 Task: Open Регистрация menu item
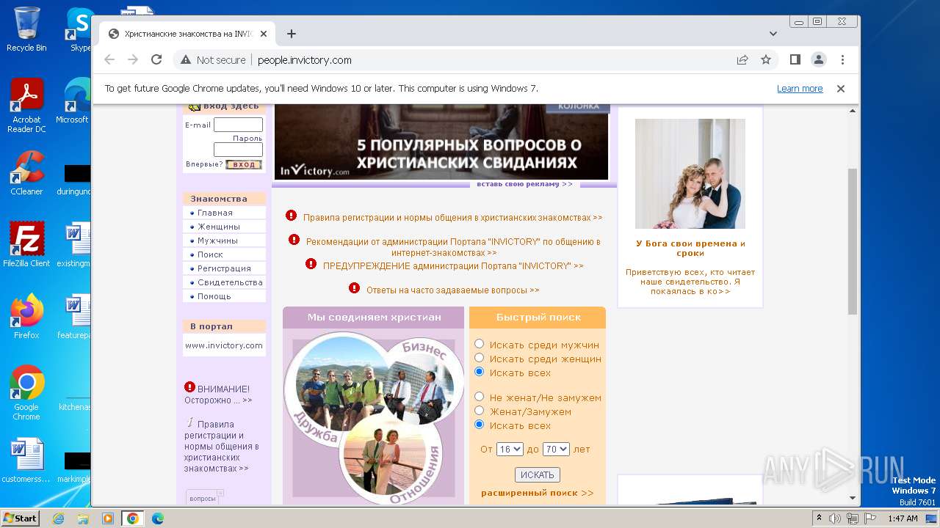pyautogui.click(x=224, y=268)
